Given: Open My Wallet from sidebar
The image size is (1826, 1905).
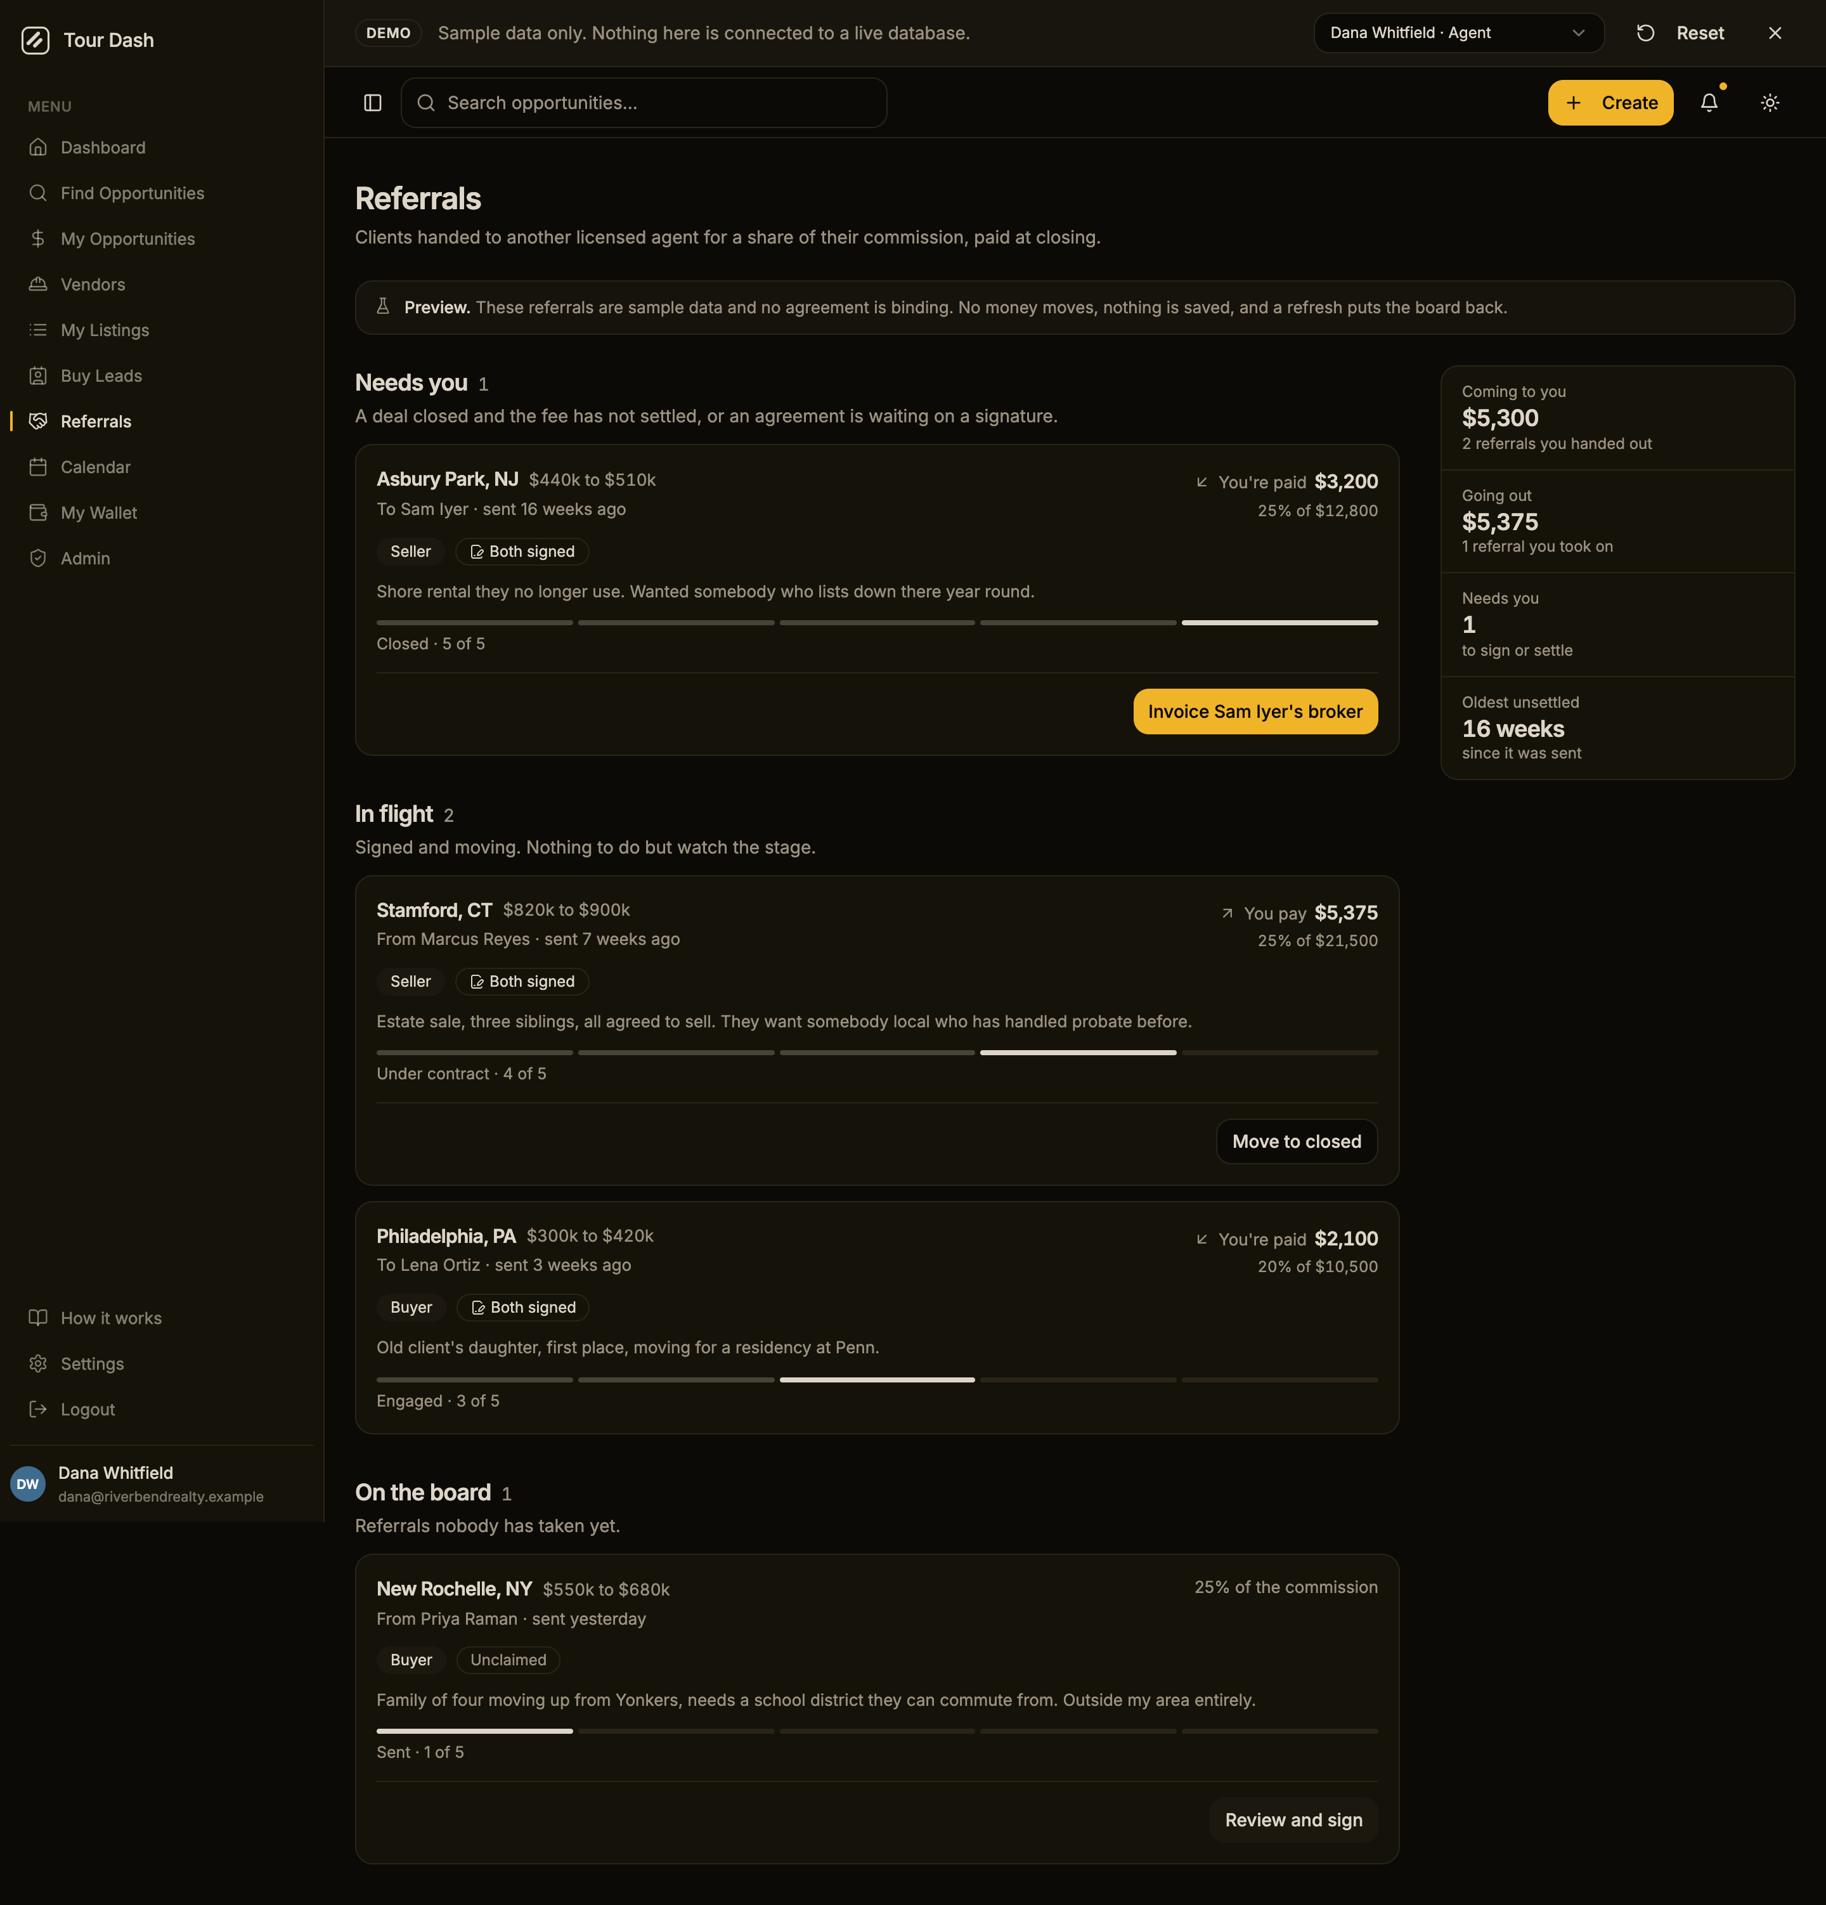Looking at the screenshot, I should [161, 513].
